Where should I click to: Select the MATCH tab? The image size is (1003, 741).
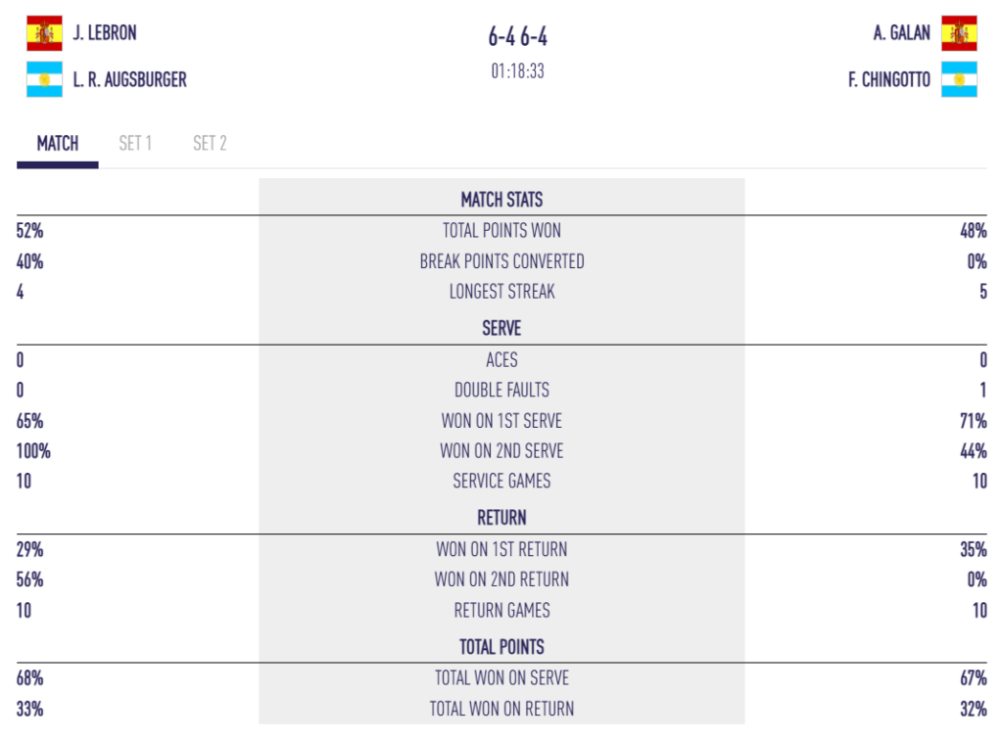(58, 144)
